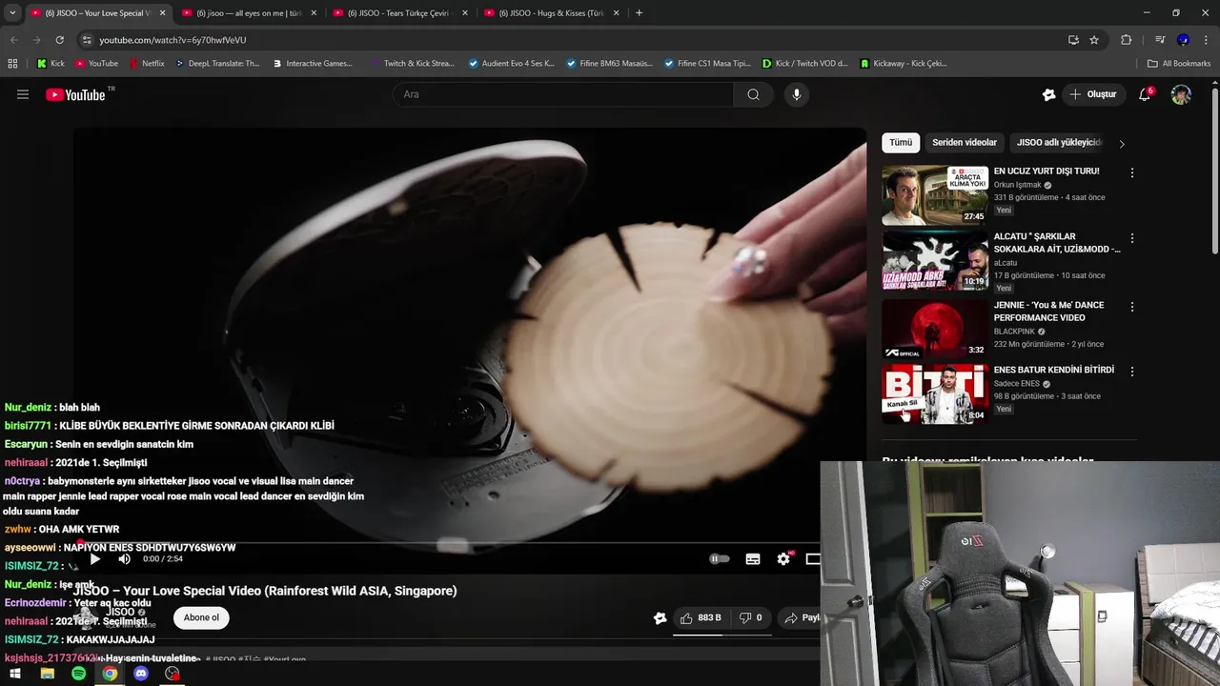
Task: Open the page vertical scrollbar
Action: click(x=1215, y=171)
